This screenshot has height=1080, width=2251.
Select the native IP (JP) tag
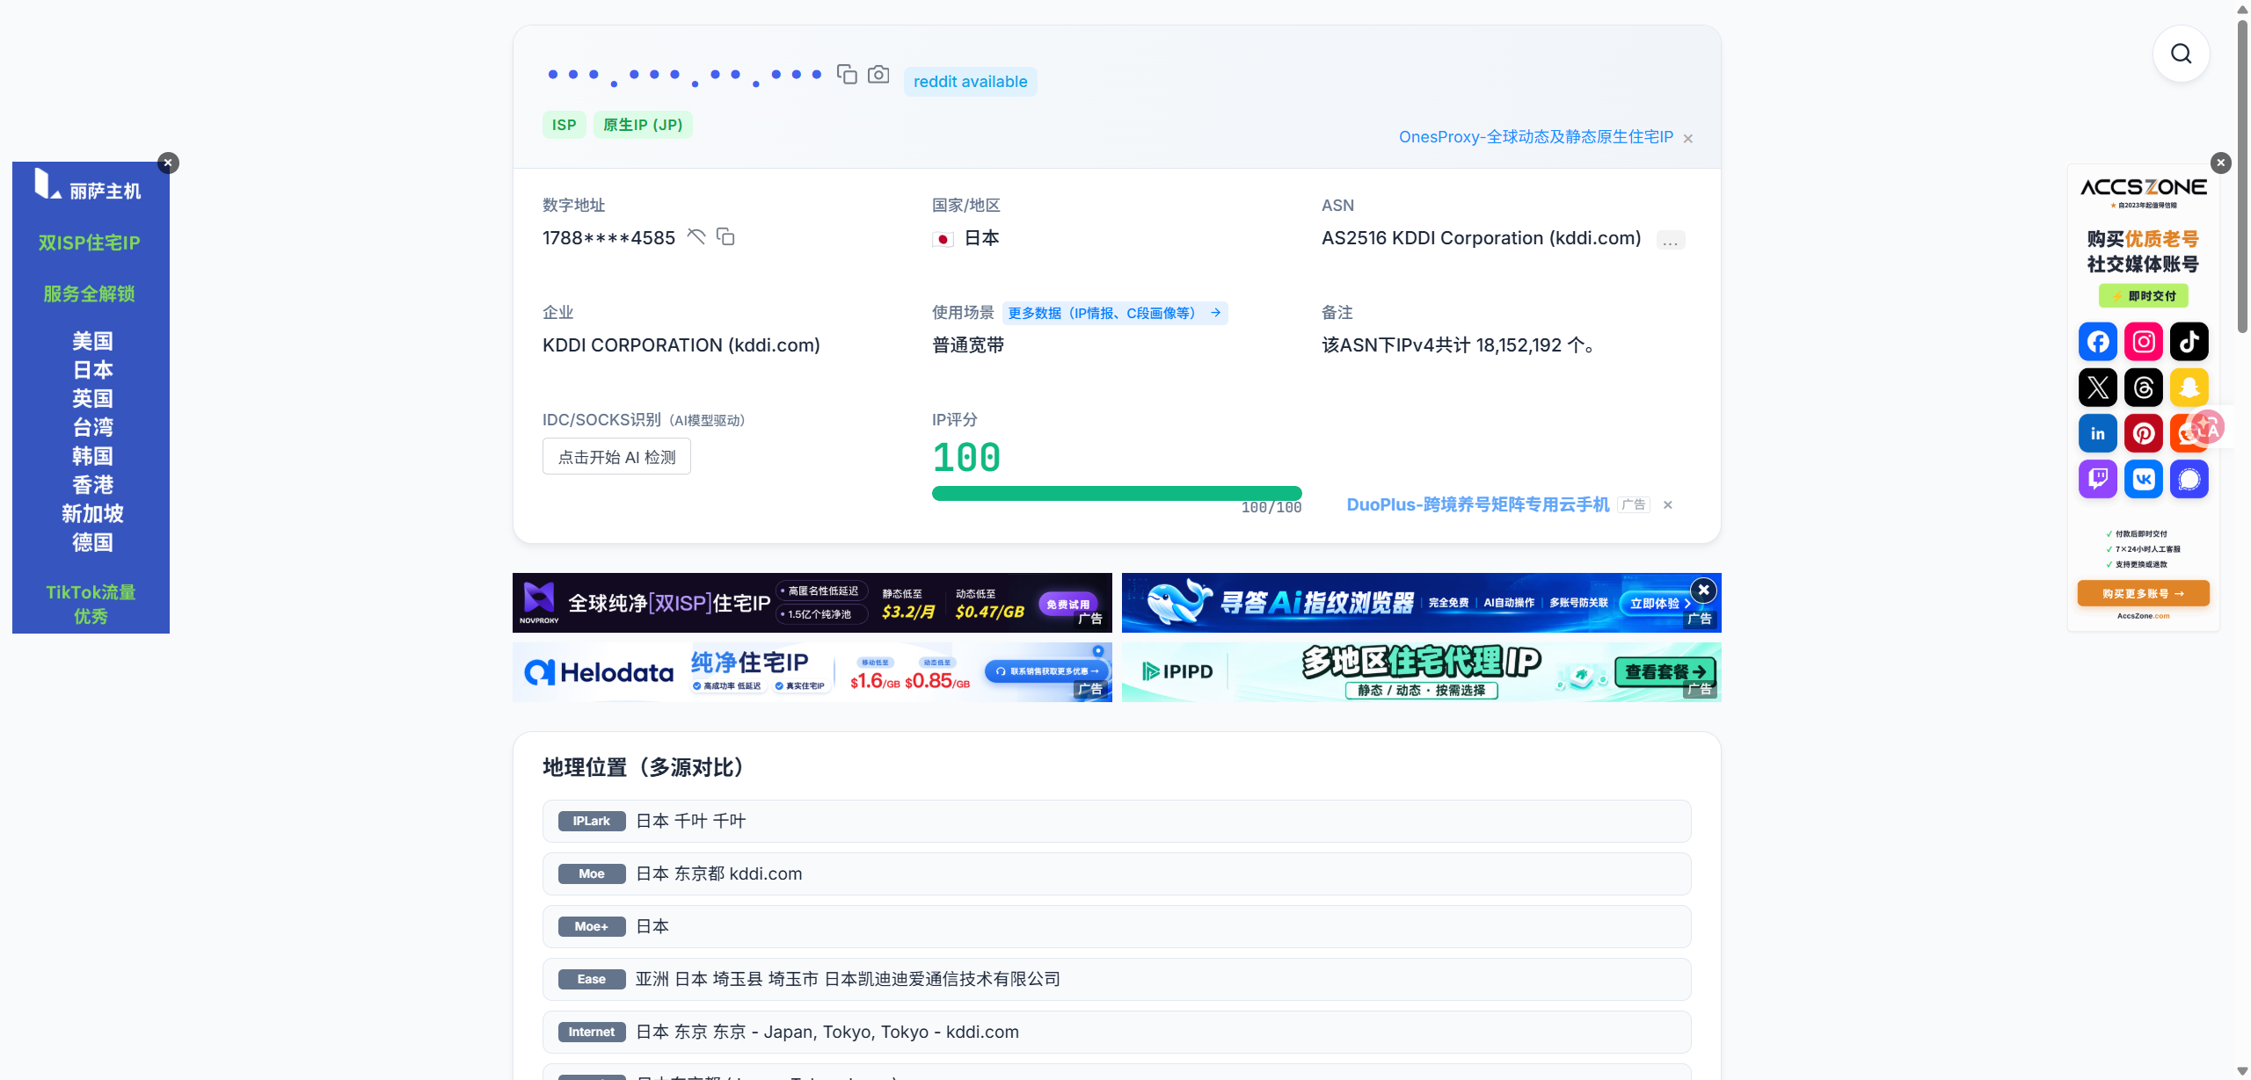coord(643,125)
